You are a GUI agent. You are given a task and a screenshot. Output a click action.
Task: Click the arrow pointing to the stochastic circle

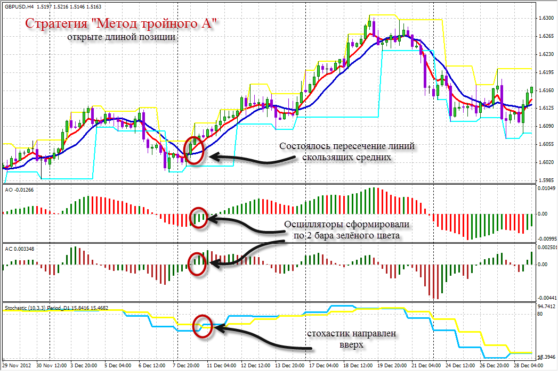[x=263, y=339]
